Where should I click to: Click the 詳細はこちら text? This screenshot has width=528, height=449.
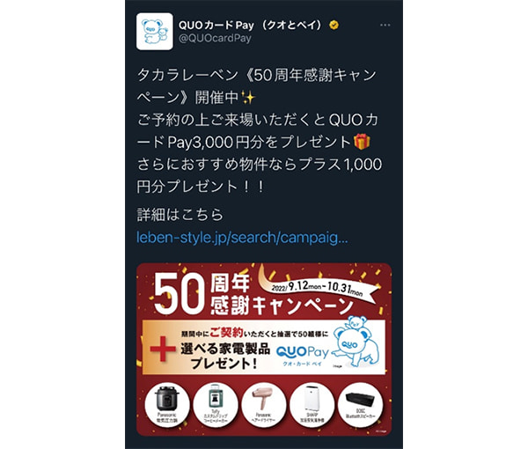[180, 215]
